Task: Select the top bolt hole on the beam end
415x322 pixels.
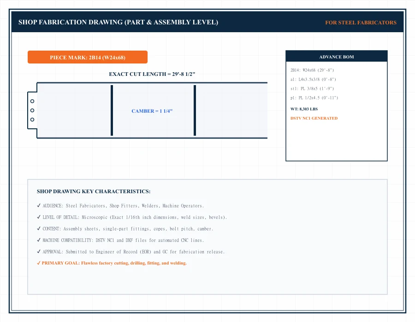Action: 32,101
